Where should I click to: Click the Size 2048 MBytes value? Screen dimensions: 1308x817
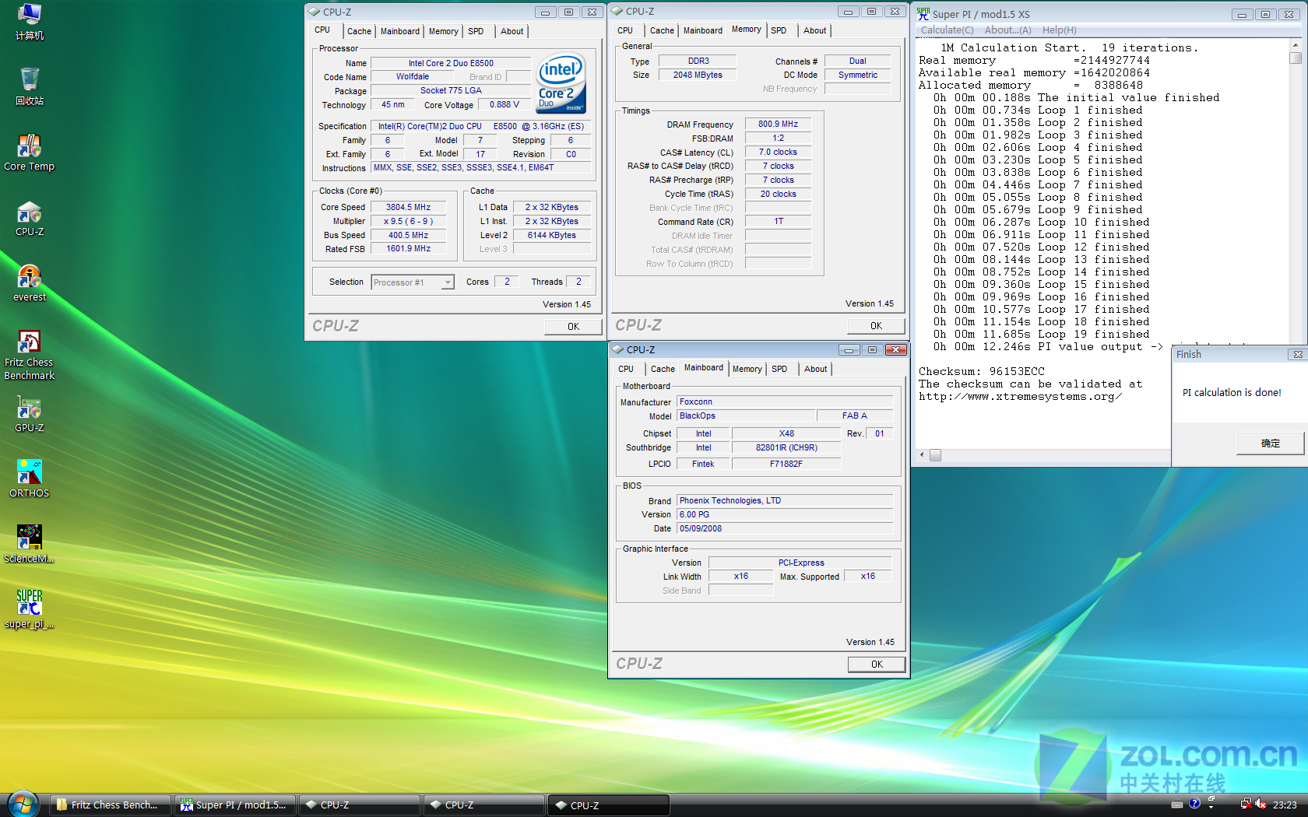pos(698,75)
